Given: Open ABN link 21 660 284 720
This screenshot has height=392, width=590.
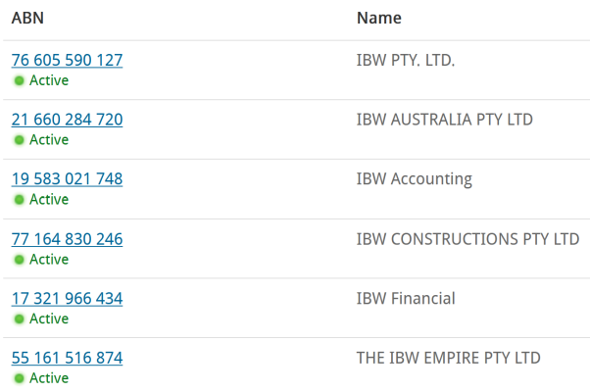Looking at the screenshot, I should (x=67, y=120).
